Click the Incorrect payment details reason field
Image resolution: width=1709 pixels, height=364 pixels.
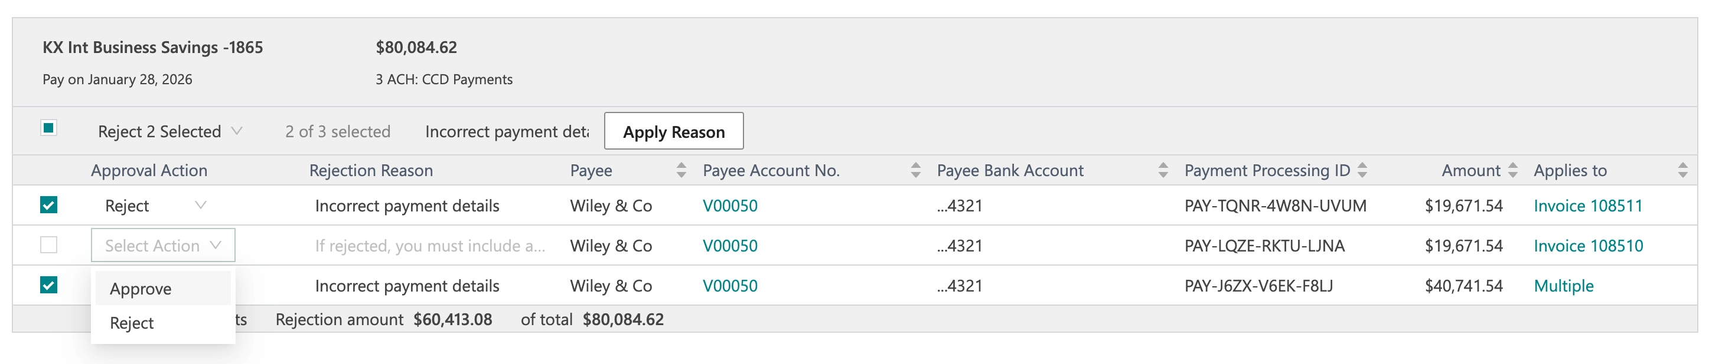pos(507,131)
